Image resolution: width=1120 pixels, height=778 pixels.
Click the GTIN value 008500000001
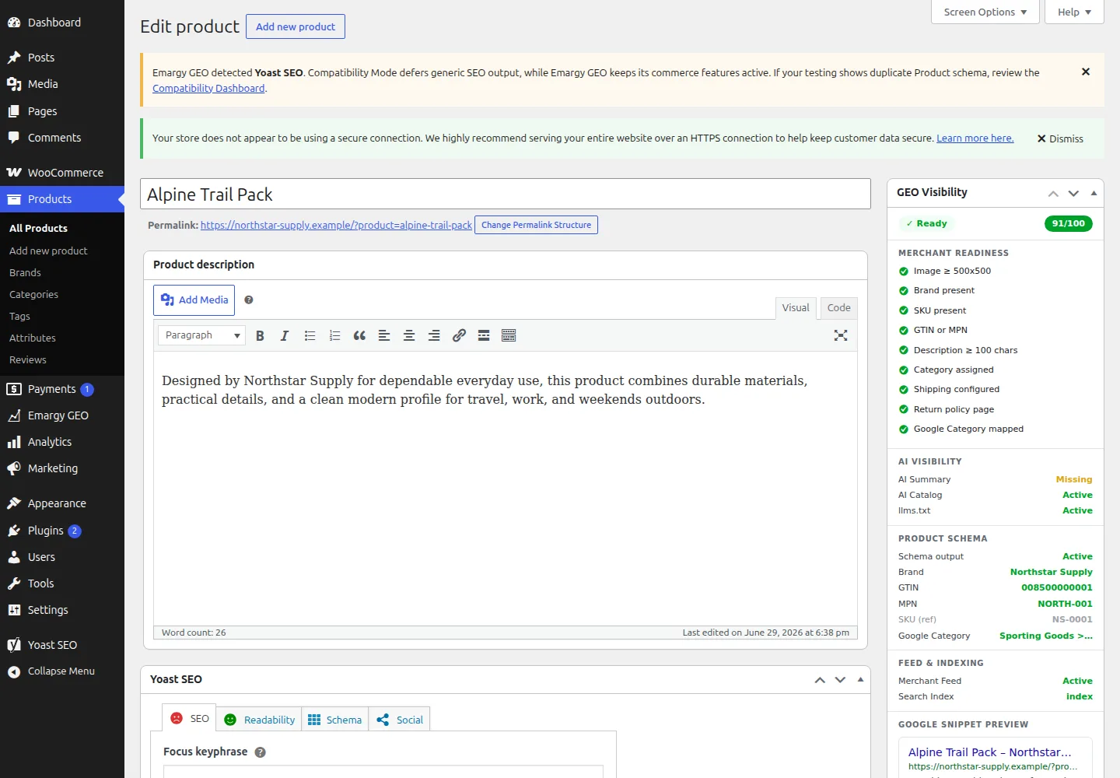(x=1056, y=588)
